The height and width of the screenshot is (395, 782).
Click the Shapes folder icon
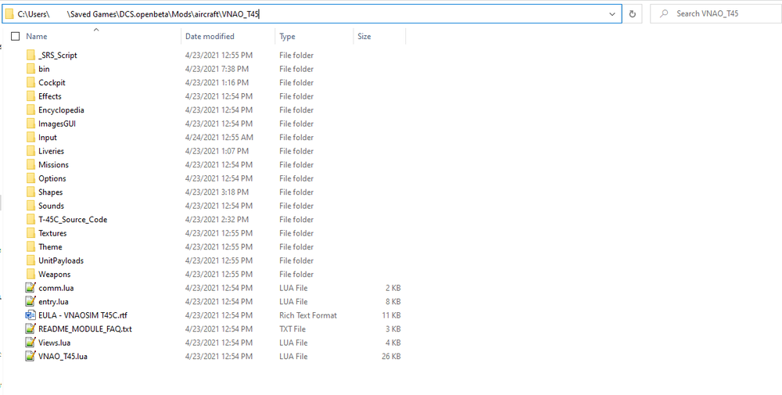[x=30, y=192]
